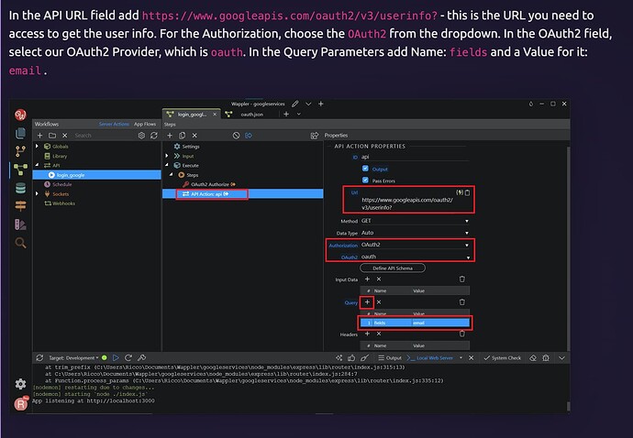Open the Authorization OAuth2 dropdown
Viewport: 633px width, 438px height.
point(415,245)
